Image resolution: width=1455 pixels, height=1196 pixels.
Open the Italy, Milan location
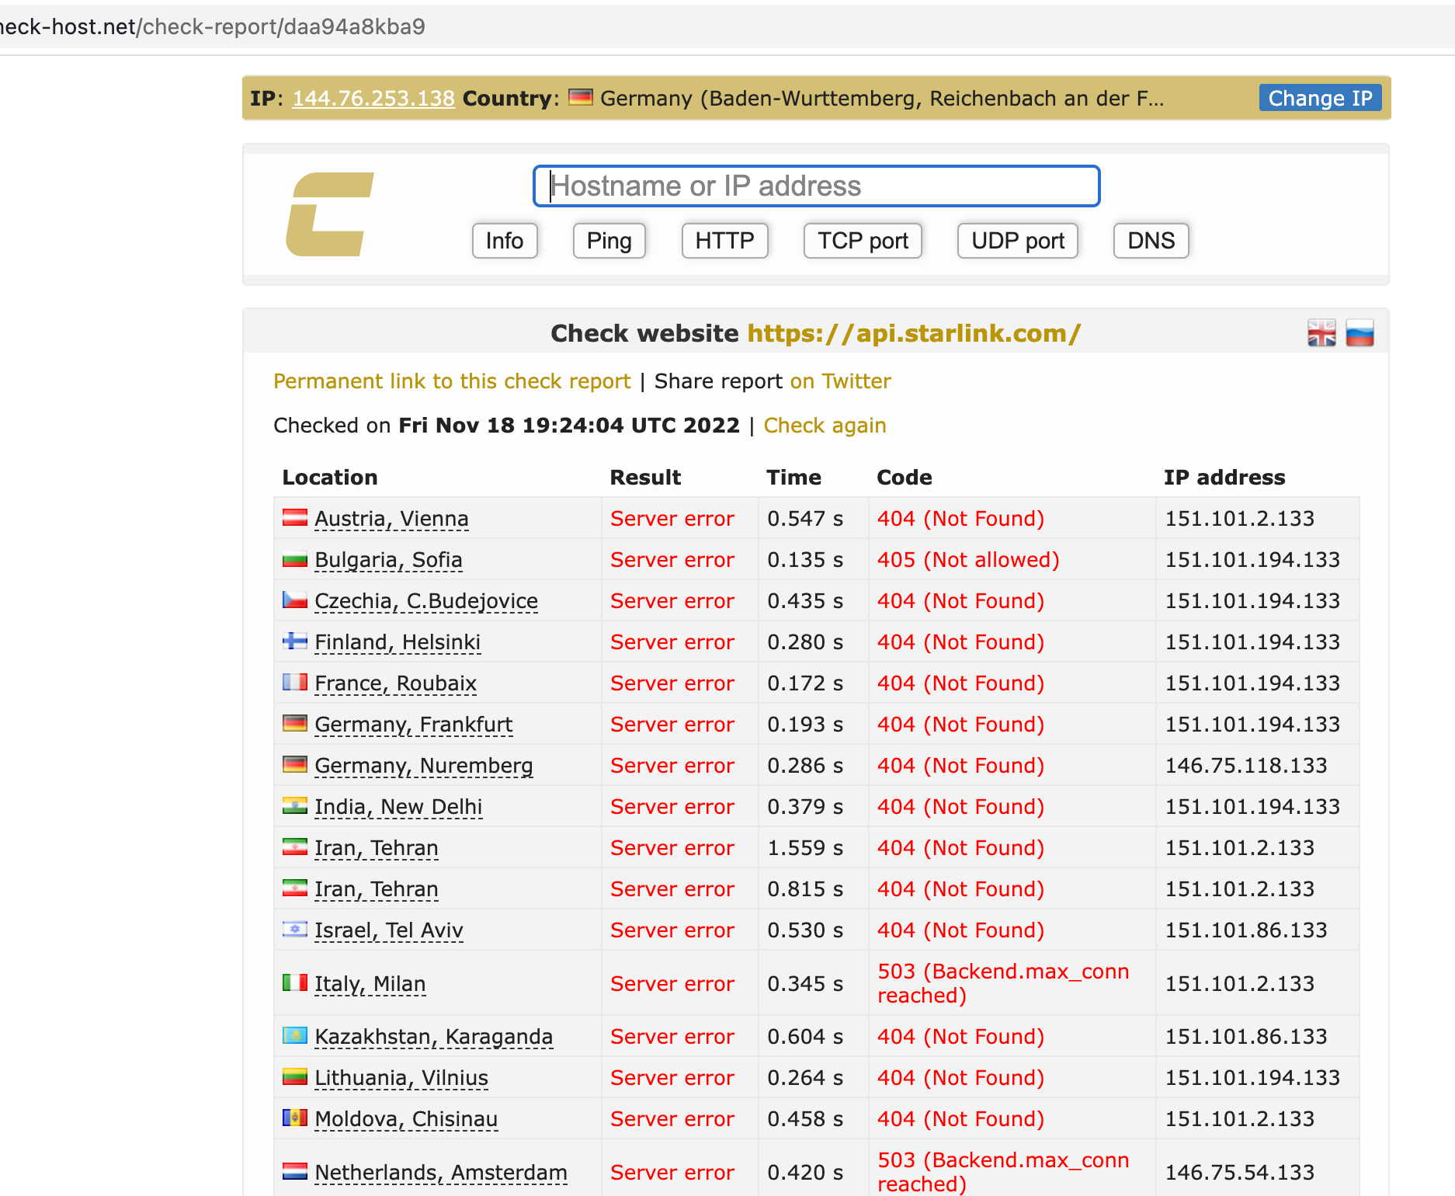coord(370,984)
